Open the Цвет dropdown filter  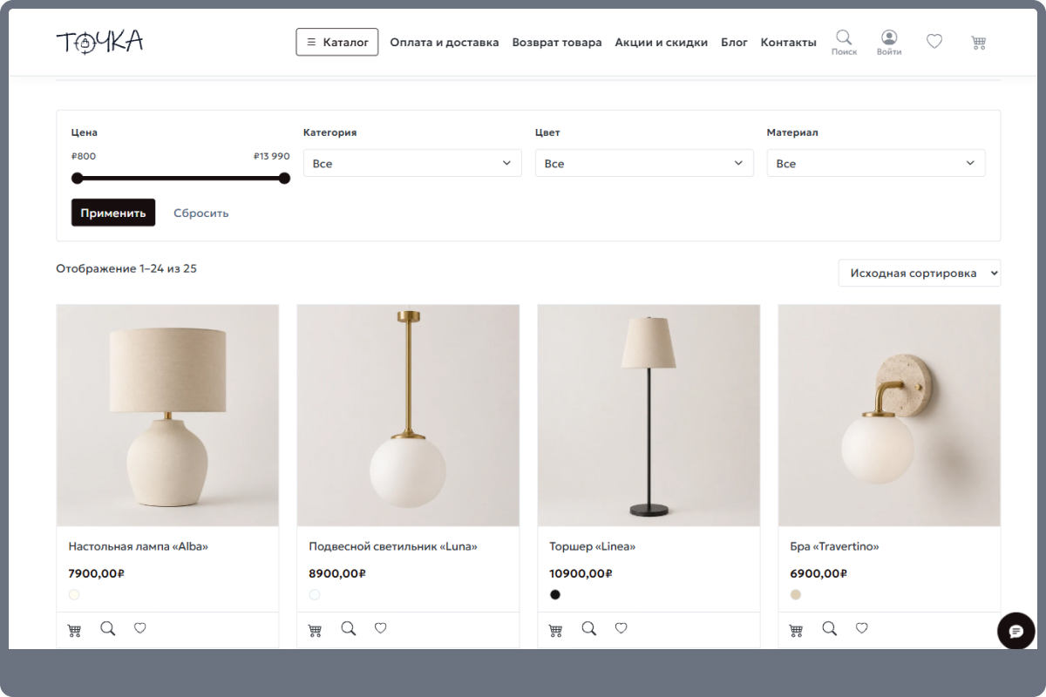pyautogui.click(x=644, y=163)
